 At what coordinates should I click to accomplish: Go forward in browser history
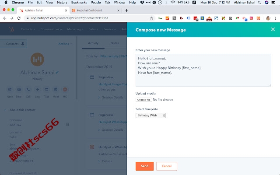click(x=12, y=18)
